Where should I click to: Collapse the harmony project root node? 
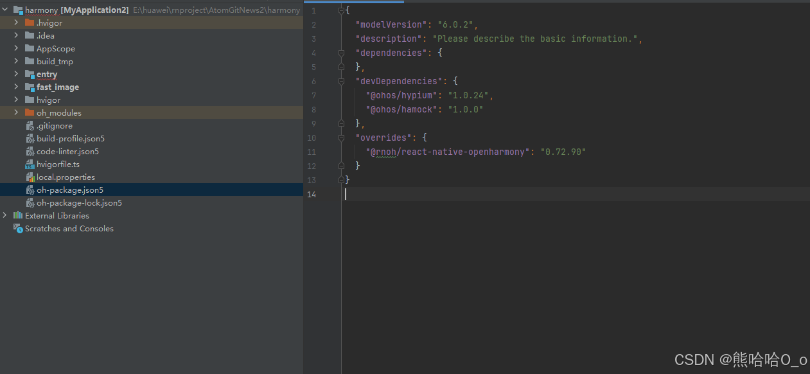(5, 10)
